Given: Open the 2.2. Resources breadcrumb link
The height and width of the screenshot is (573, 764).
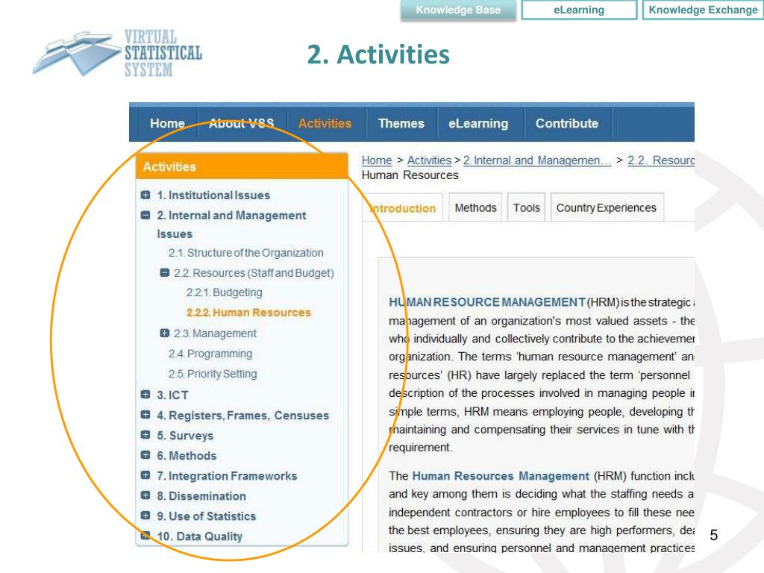Looking at the screenshot, I should 661,160.
